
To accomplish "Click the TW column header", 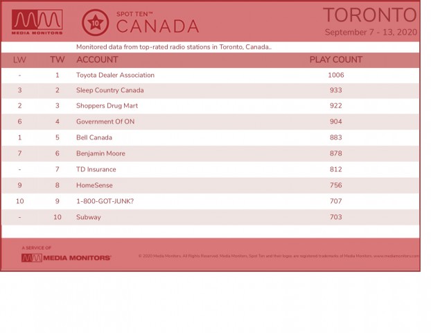I will tap(58, 60).
